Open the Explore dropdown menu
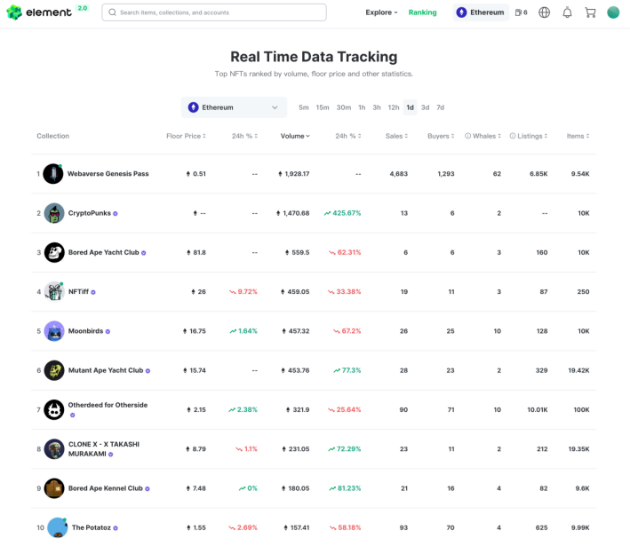 [381, 12]
